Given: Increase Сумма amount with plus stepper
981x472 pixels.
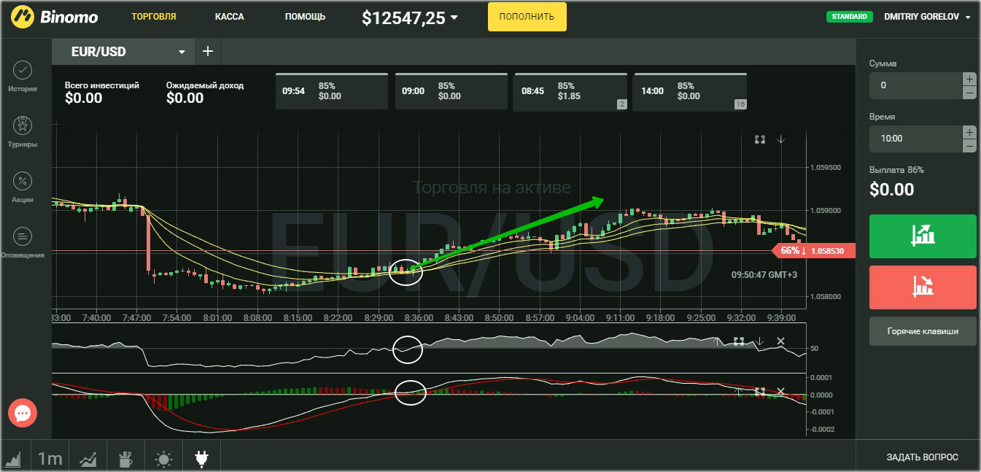Looking at the screenshot, I should click(969, 79).
